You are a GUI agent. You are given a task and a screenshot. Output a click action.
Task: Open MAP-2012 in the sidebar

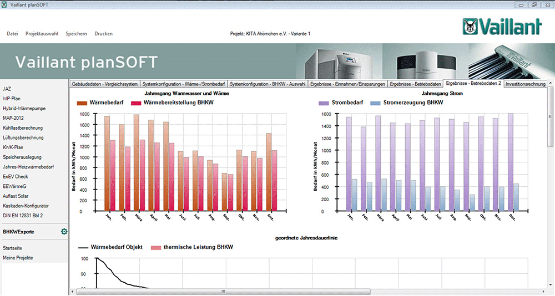[13, 118]
